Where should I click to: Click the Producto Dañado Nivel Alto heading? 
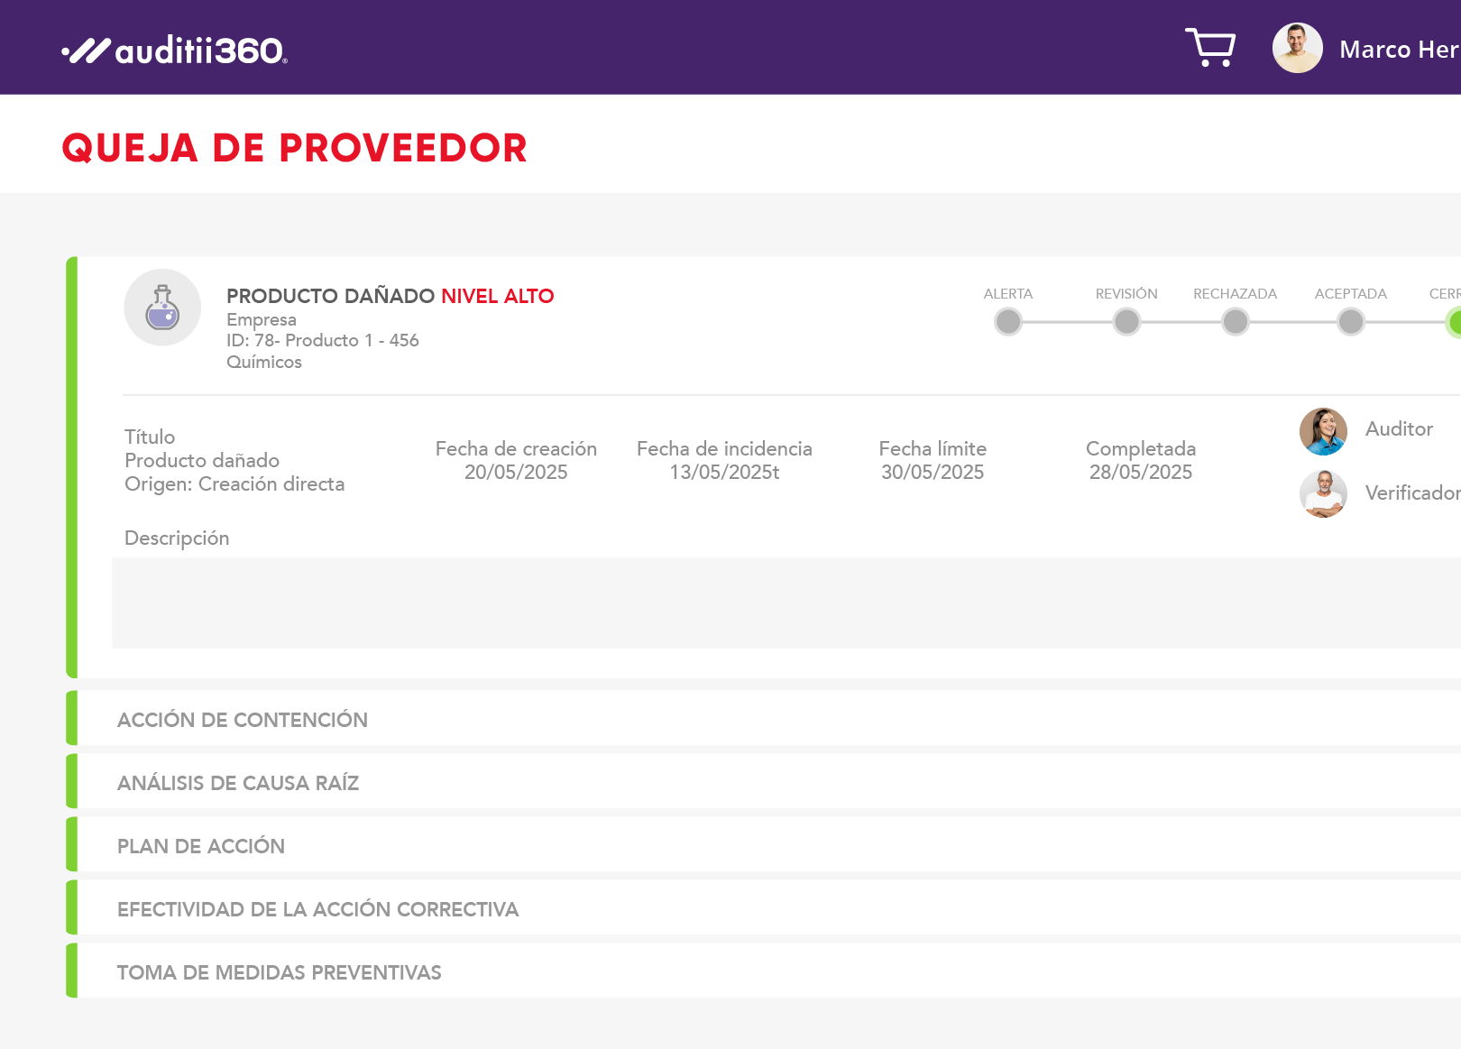coord(390,296)
